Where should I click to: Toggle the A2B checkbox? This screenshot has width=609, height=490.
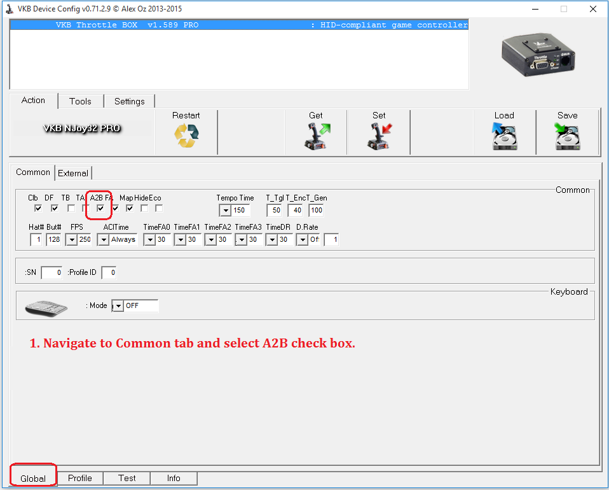(x=100, y=209)
